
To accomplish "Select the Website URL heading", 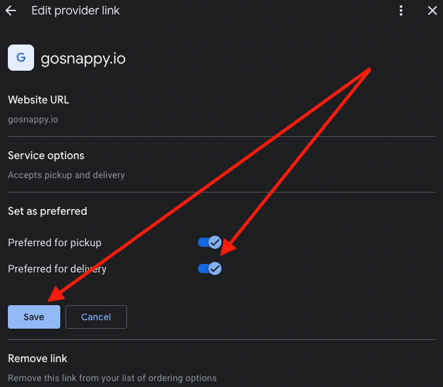I will [38, 100].
